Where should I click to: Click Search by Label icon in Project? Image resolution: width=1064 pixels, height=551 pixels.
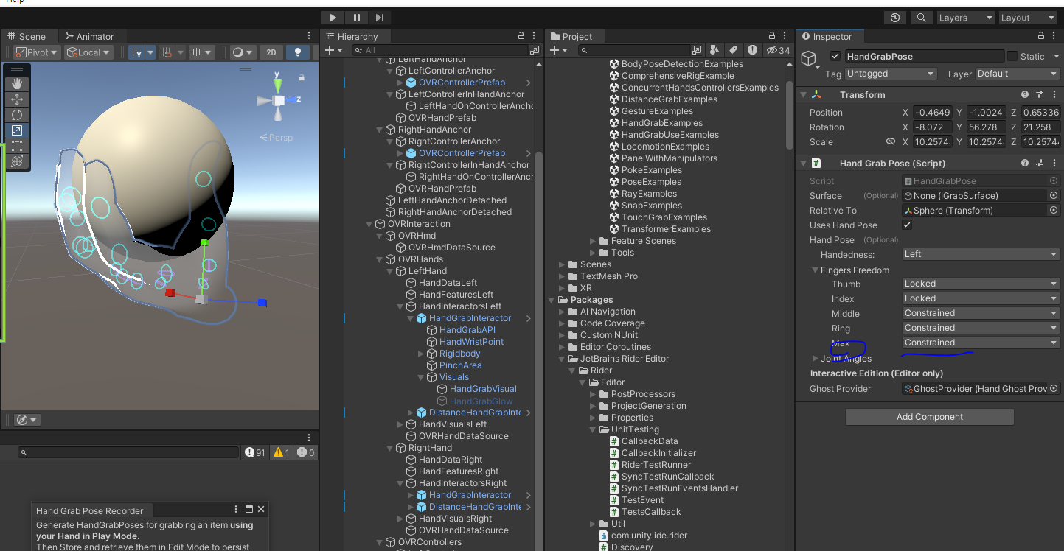pyautogui.click(x=733, y=50)
